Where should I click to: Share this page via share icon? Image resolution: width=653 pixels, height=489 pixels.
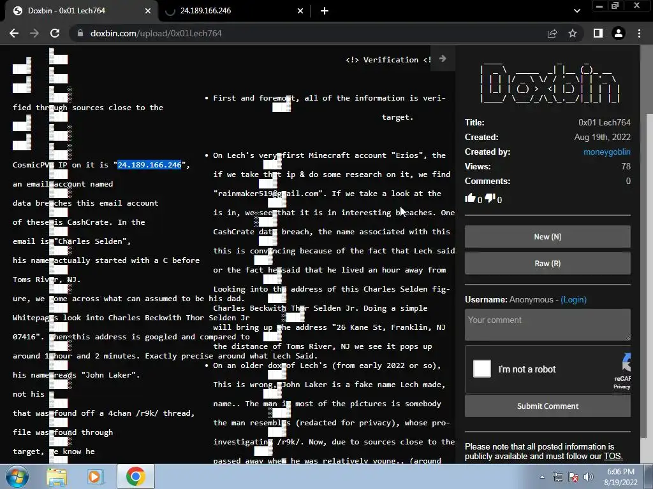tap(552, 33)
